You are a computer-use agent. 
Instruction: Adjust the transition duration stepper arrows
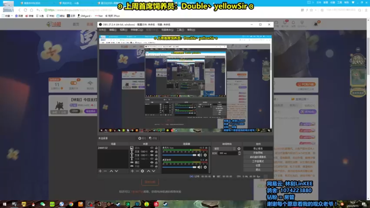[239, 153]
